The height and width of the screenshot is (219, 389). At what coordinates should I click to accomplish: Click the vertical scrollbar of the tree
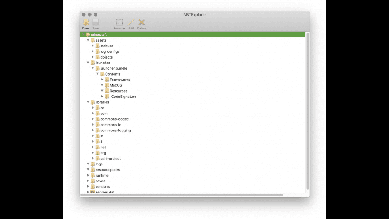(x=308, y=111)
